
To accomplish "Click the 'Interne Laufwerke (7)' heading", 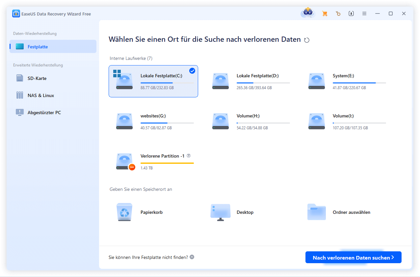I will [131, 58].
